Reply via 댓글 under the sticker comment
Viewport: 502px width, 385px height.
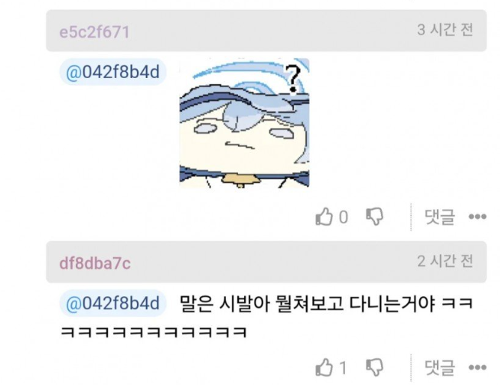439,217
